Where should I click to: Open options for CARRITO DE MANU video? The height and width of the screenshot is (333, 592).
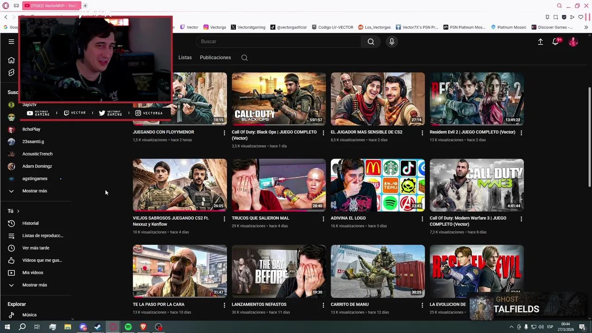pyautogui.click(x=422, y=305)
